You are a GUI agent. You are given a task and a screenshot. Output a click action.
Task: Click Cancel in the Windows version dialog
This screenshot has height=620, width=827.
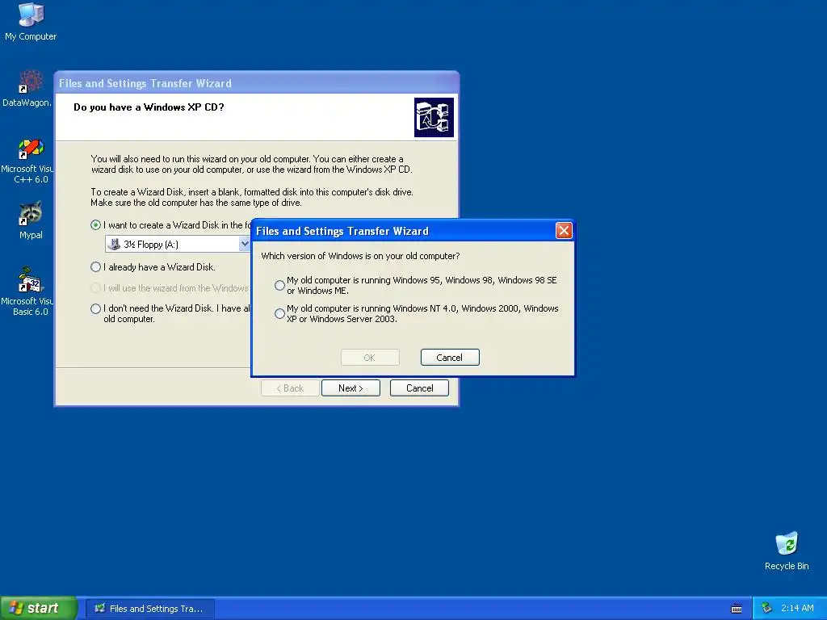click(x=450, y=358)
